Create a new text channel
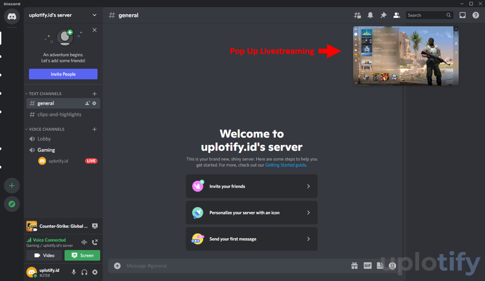The height and width of the screenshot is (281, 485). pyautogui.click(x=94, y=94)
